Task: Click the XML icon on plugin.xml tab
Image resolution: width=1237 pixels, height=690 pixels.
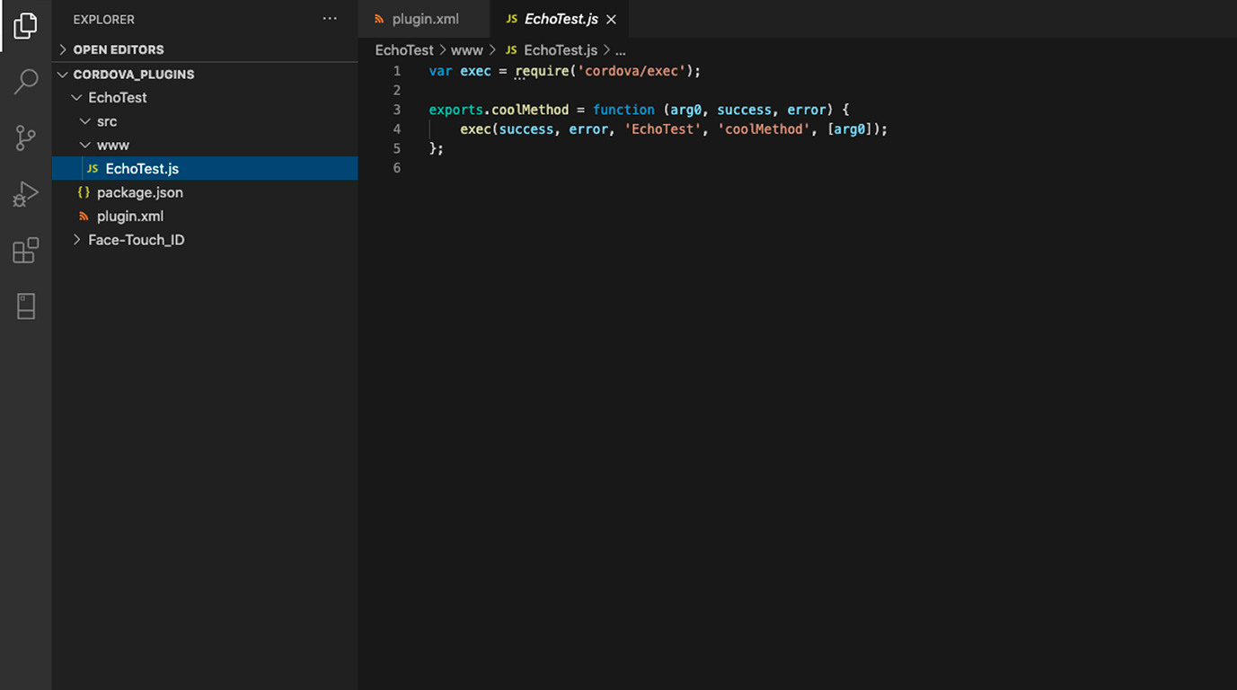Action: coord(379,19)
